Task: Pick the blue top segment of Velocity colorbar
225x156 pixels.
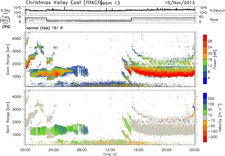Action: click(205, 96)
